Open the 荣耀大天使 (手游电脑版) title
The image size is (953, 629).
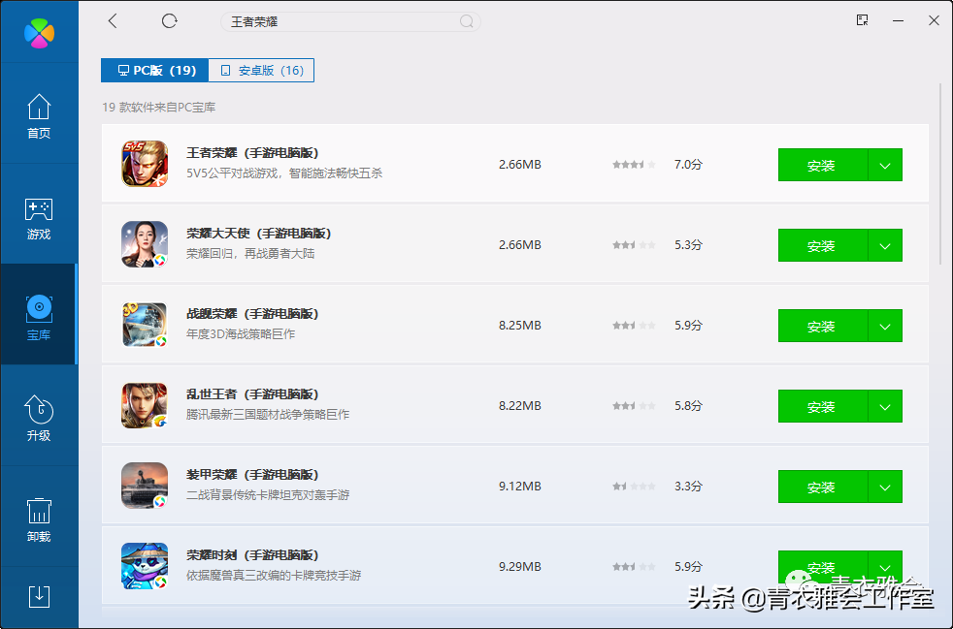(258, 234)
